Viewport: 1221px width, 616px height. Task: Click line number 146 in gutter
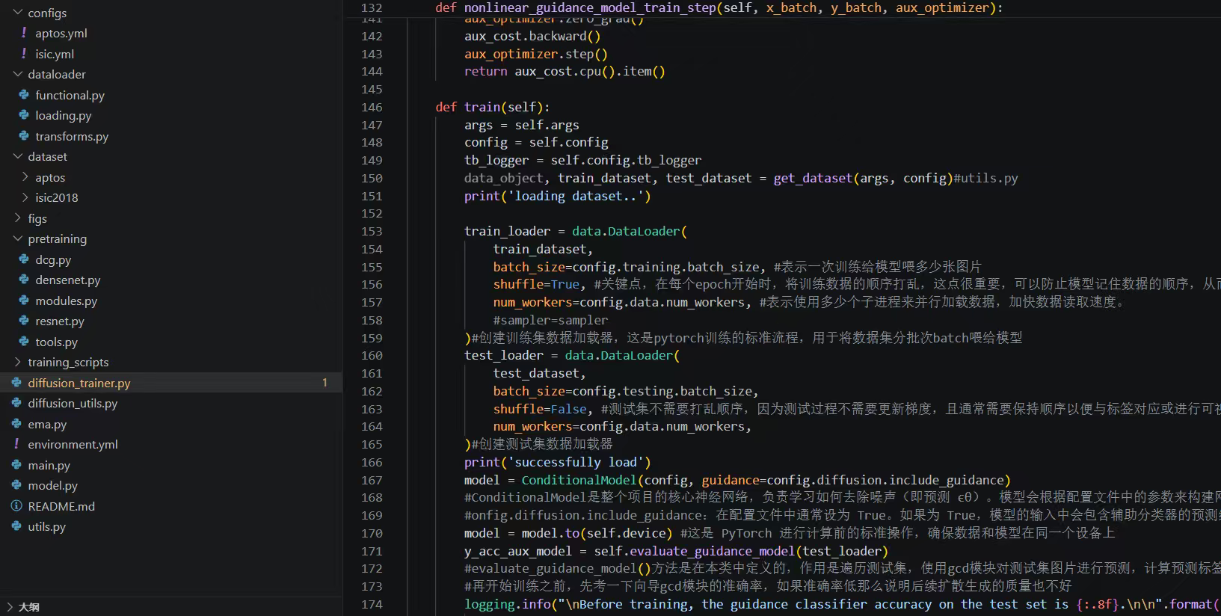pos(372,107)
